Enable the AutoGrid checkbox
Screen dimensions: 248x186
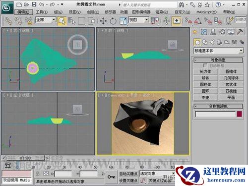[205, 65]
